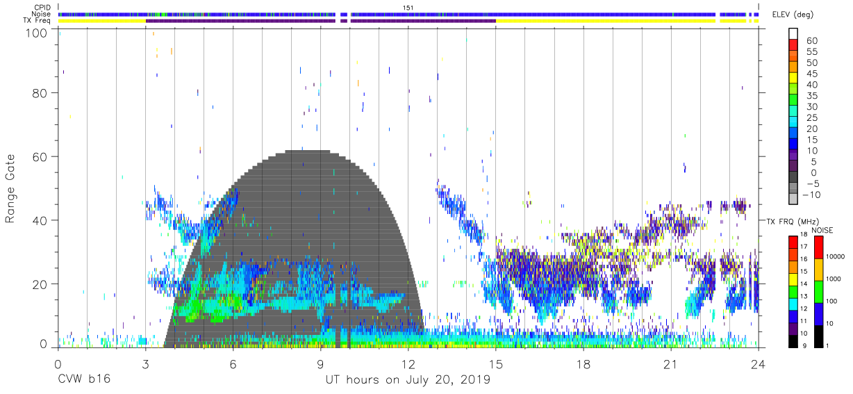Click the 45 value on the ELEV colorbar

click(812, 74)
